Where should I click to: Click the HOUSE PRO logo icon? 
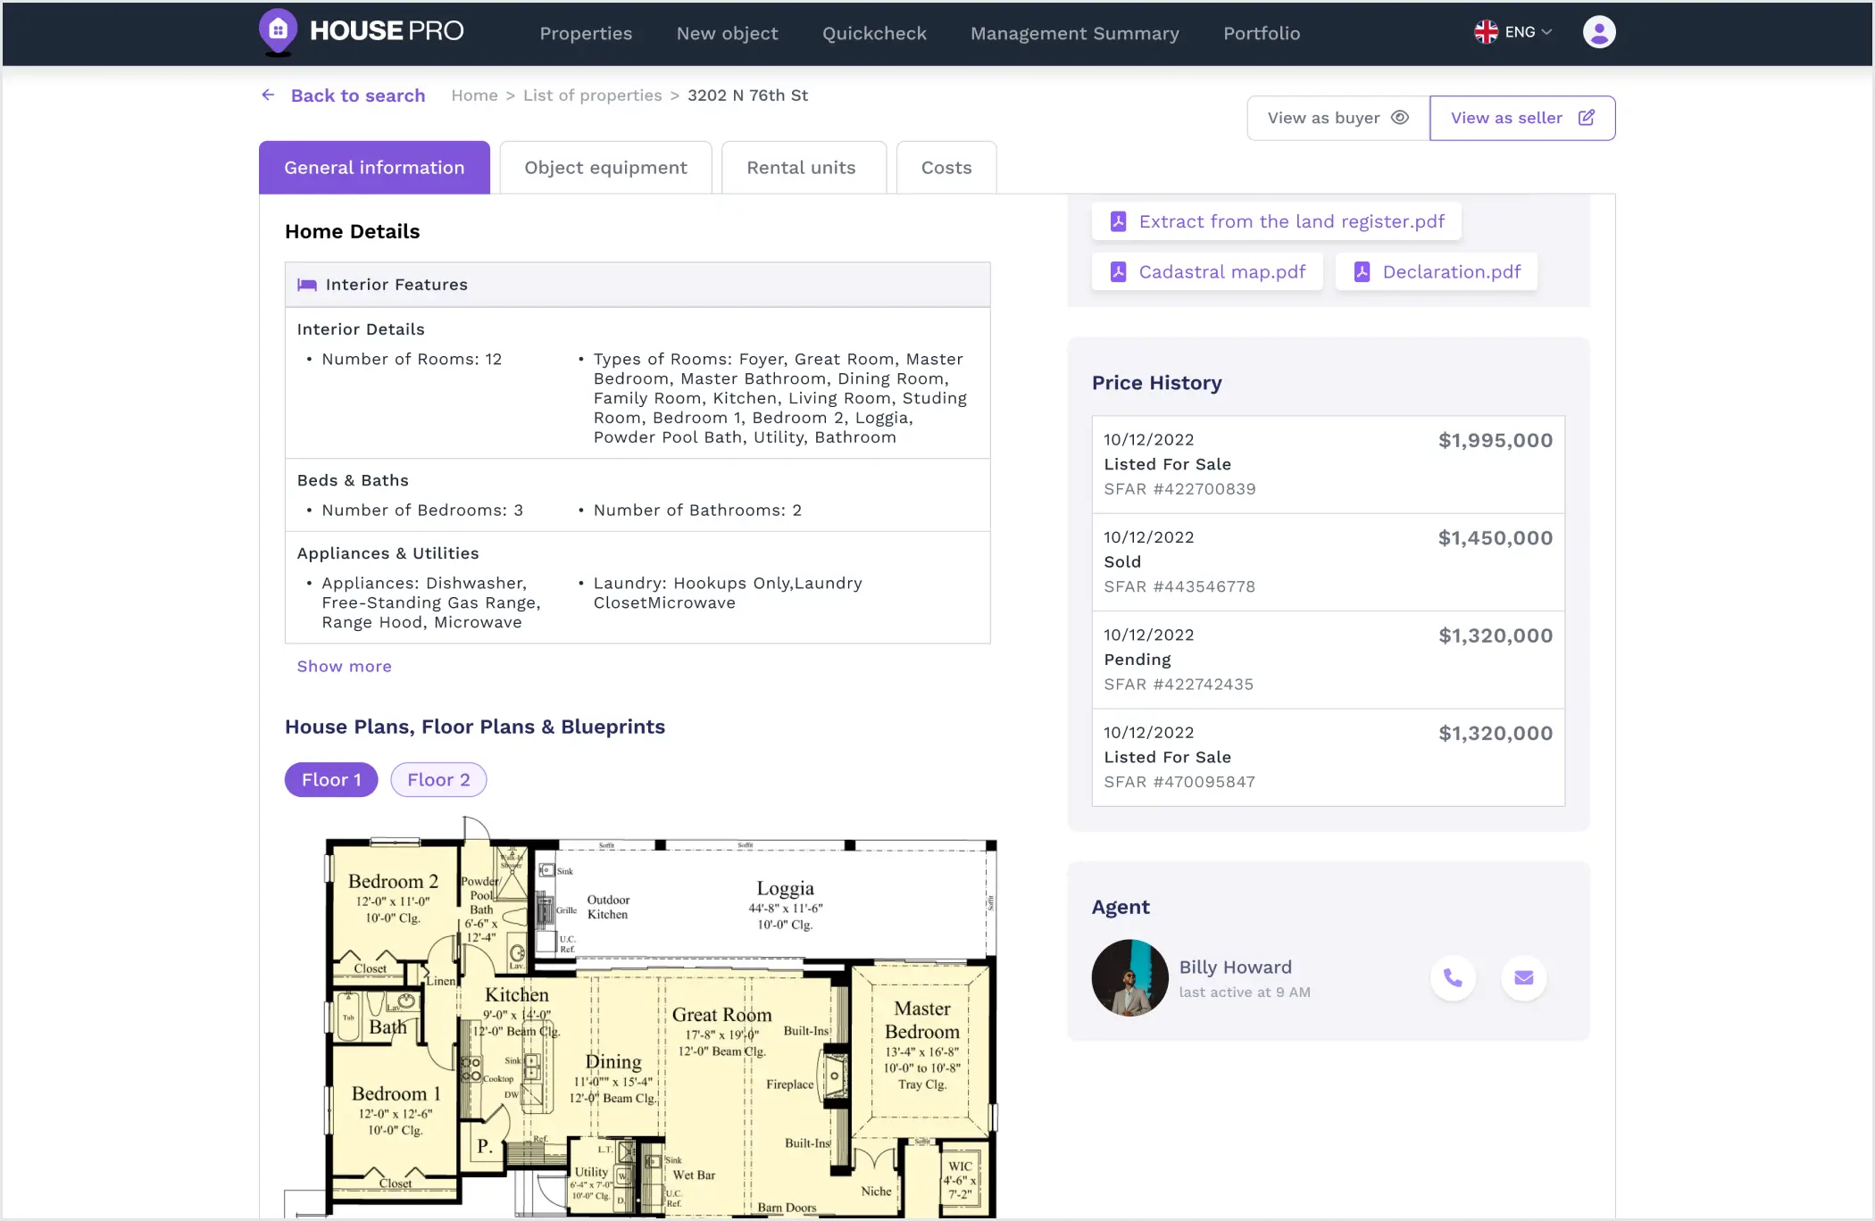278,31
